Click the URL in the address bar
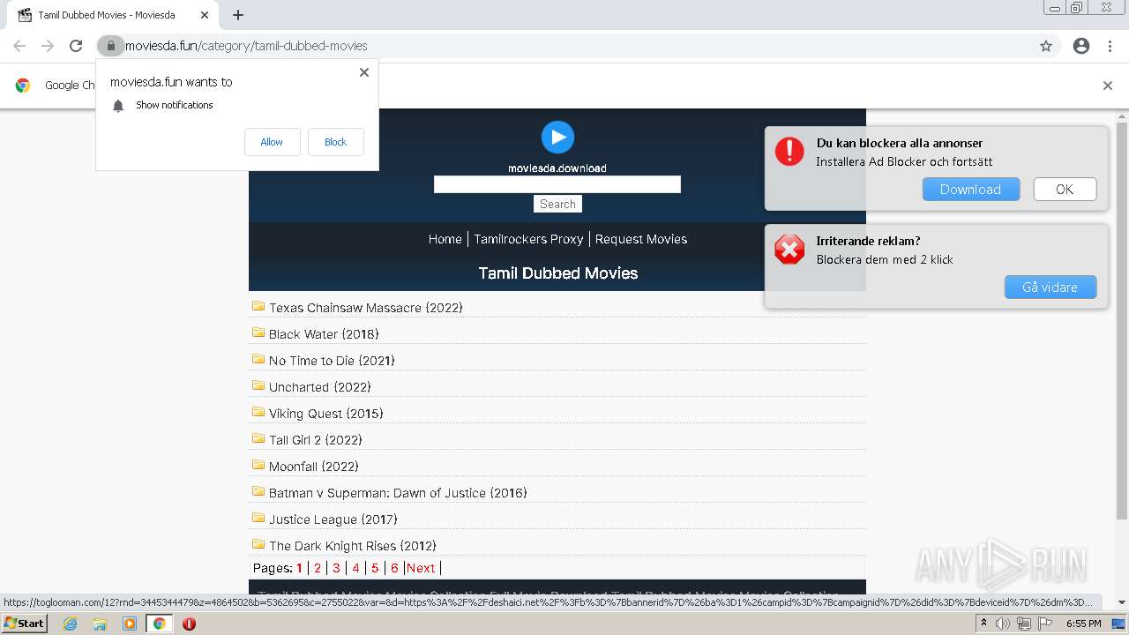1129x635 pixels. pos(246,46)
